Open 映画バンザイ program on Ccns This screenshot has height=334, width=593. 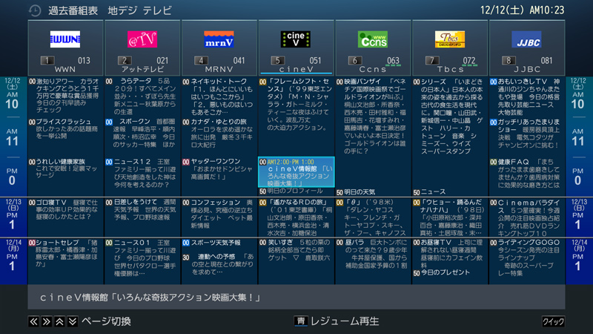373,111
